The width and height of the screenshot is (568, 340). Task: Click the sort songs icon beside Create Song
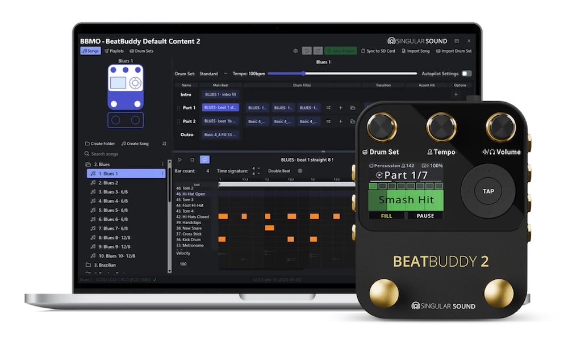[164, 144]
